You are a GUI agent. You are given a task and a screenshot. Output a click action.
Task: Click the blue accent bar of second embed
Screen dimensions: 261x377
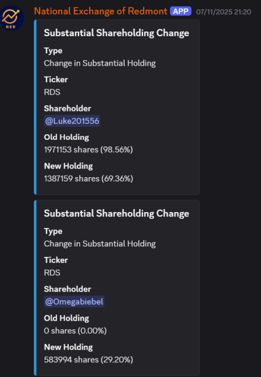coord(35,288)
